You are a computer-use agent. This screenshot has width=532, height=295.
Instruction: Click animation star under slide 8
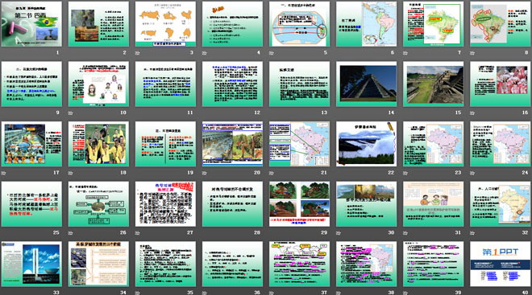click(x=472, y=53)
